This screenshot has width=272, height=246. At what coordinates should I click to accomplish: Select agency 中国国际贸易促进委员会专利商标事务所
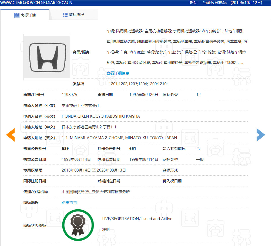click(96, 192)
